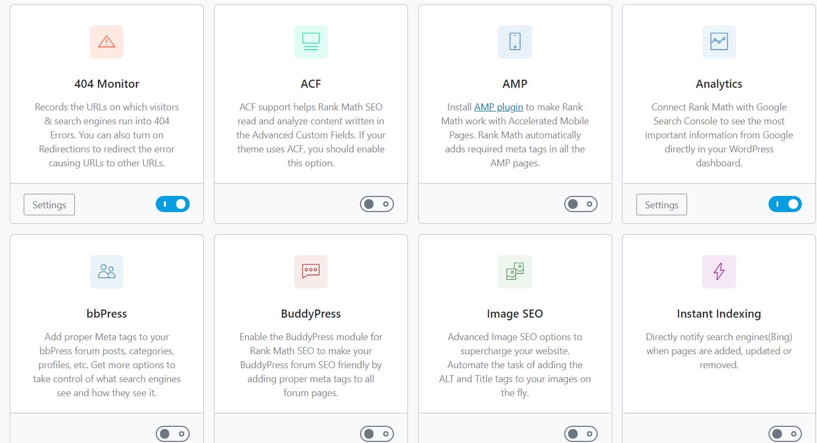
Task: Click the Analytics chart icon
Action: 719,42
